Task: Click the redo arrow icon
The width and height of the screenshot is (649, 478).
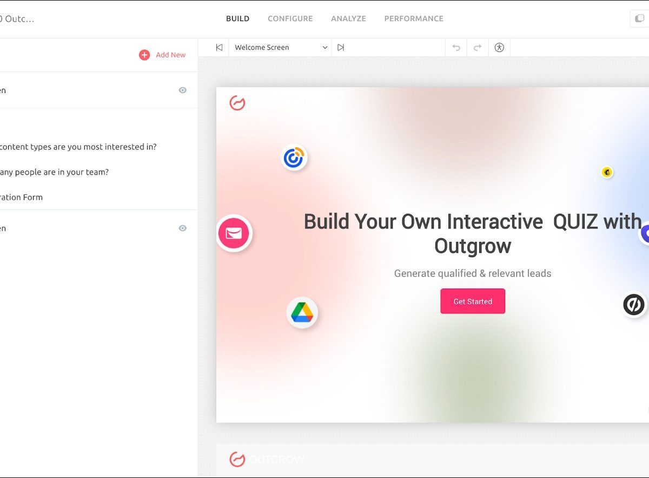Action: (478, 48)
